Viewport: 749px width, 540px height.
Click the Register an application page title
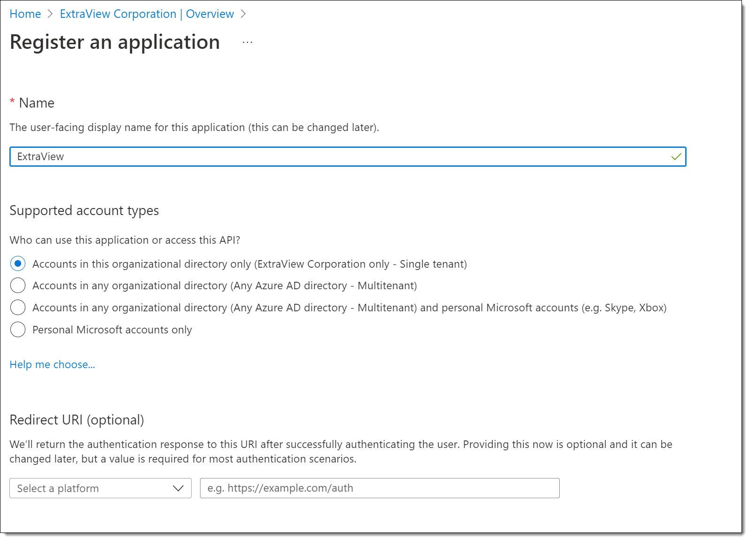pos(115,42)
